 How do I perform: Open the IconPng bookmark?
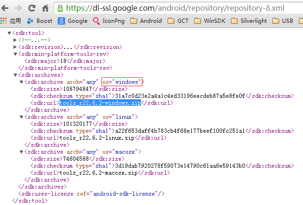(108, 20)
